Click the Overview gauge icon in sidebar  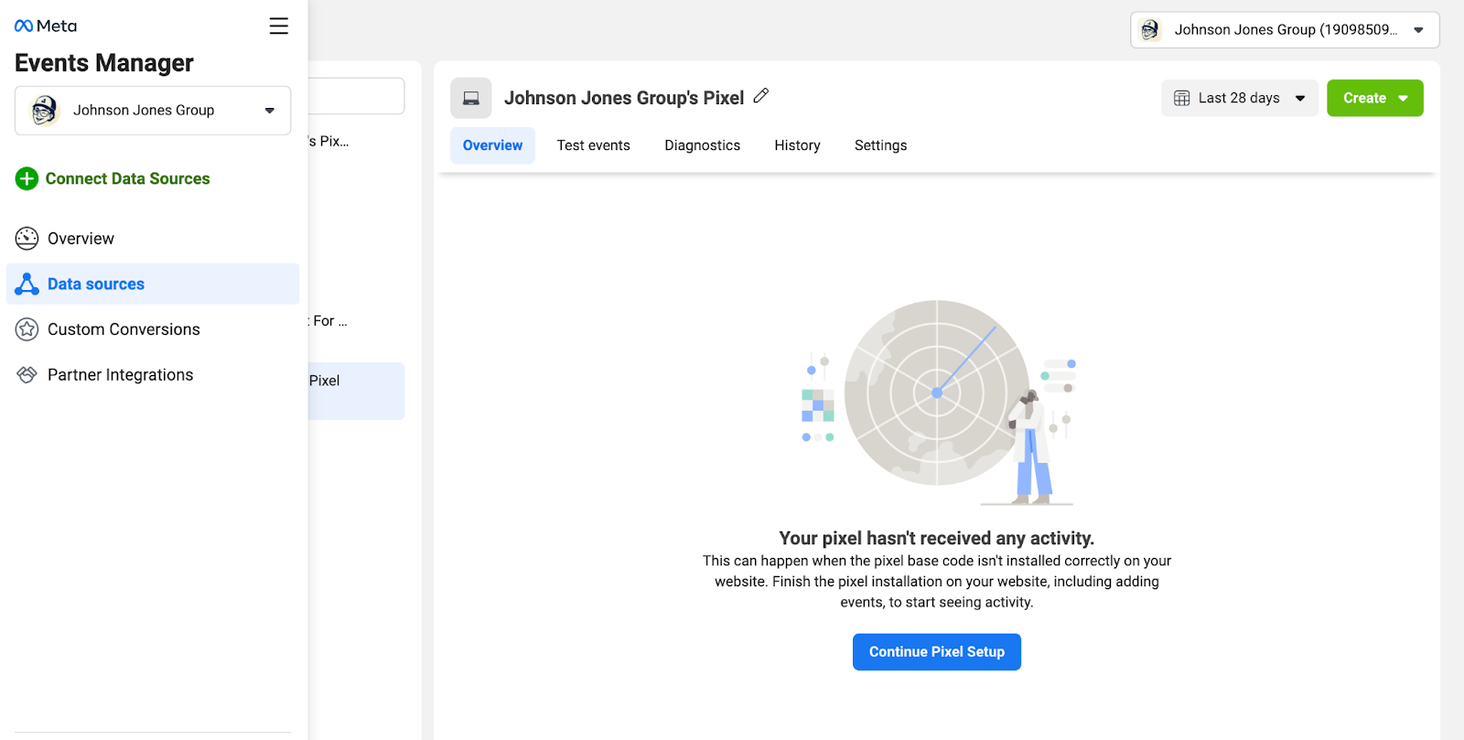point(27,239)
